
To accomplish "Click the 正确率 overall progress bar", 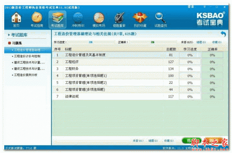I will 153,42.
